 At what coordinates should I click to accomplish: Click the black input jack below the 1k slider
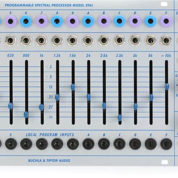42,144
